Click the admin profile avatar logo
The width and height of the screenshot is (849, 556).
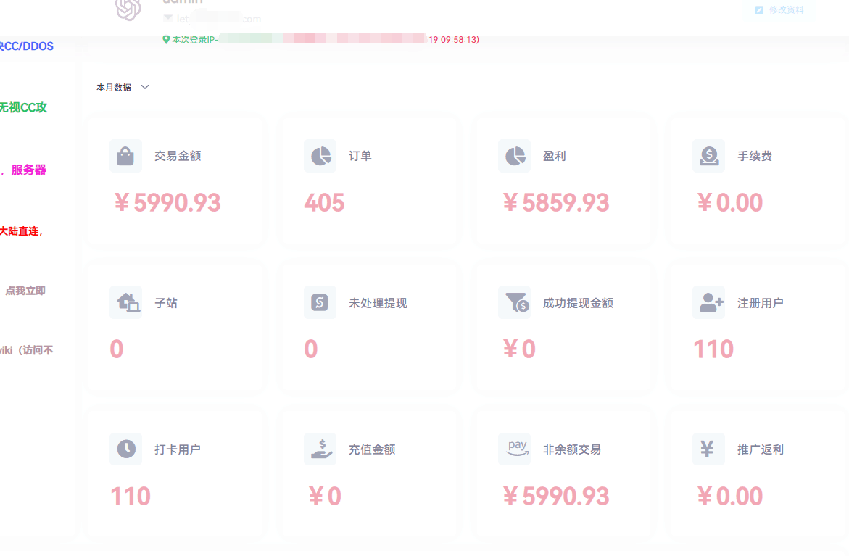(128, 10)
